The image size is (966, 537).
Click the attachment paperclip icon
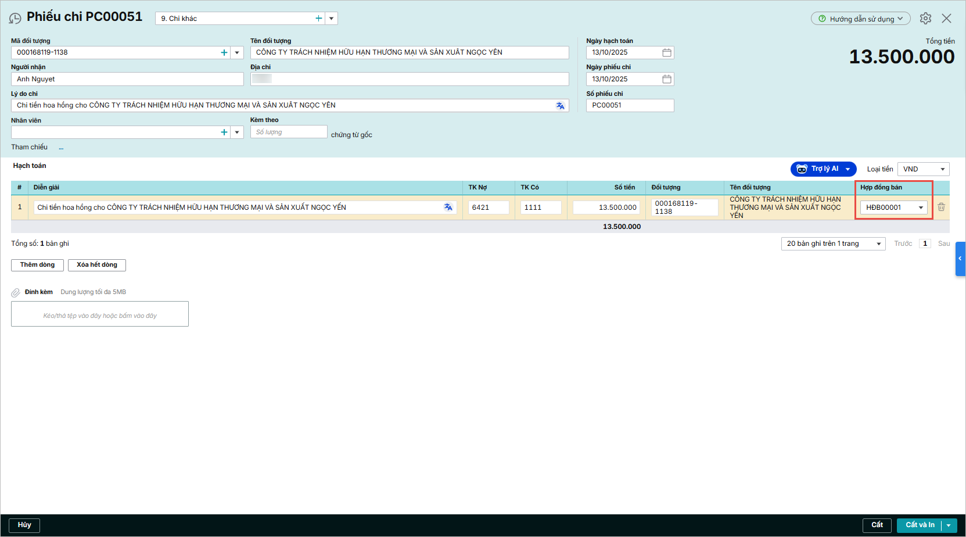pyautogui.click(x=16, y=293)
